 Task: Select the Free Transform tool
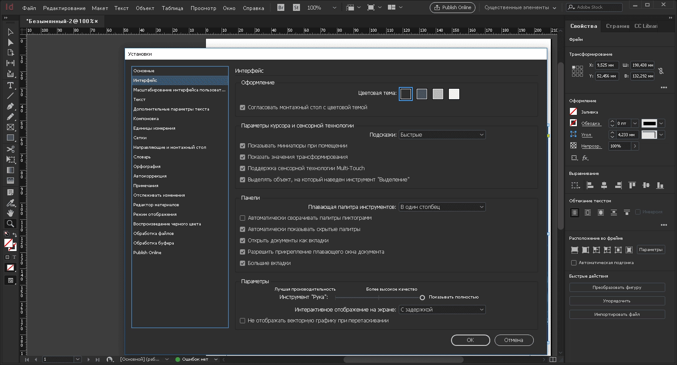tap(10, 160)
